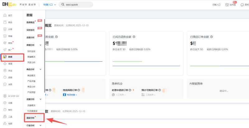Open the 站内信 mail icon in header

click(231, 5)
